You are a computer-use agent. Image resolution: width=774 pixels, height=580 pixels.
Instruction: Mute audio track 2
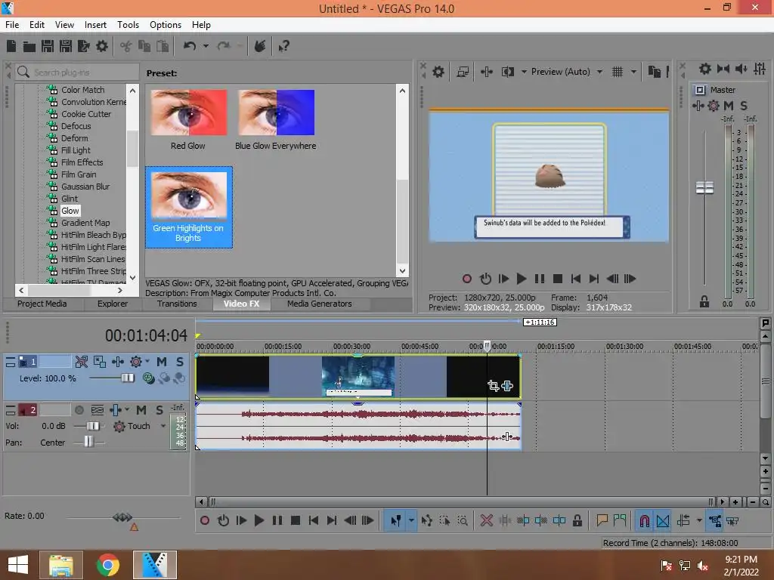pyautogui.click(x=141, y=410)
